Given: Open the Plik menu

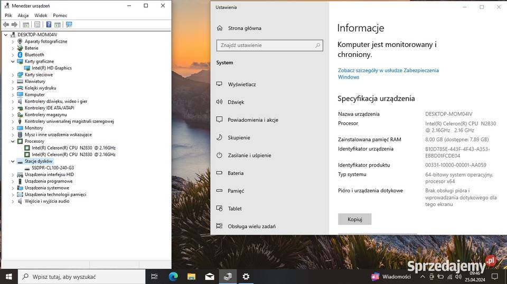Looking at the screenshot, I should 8,15.
